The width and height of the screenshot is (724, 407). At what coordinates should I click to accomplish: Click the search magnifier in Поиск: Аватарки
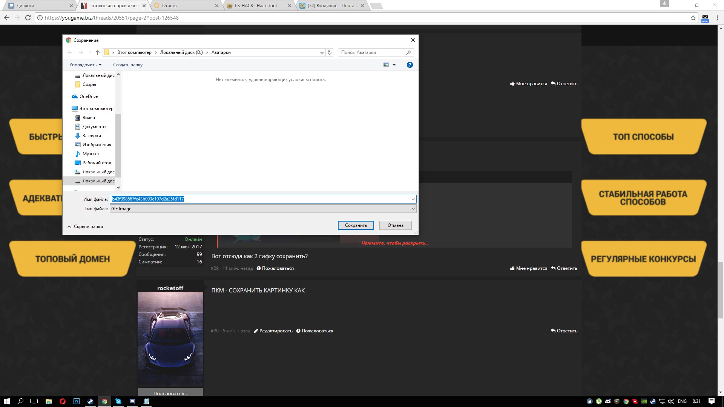(408, 52)
